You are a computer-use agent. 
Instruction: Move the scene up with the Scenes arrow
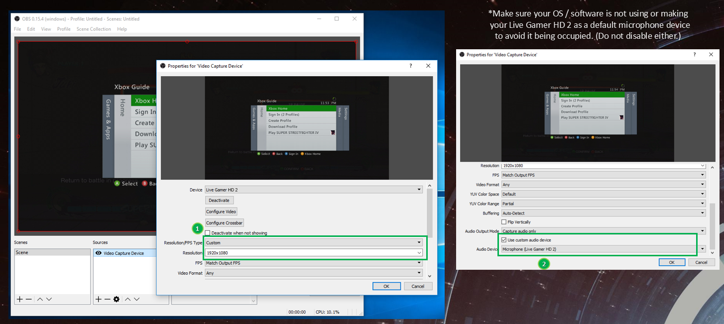(x=40, y=299)
